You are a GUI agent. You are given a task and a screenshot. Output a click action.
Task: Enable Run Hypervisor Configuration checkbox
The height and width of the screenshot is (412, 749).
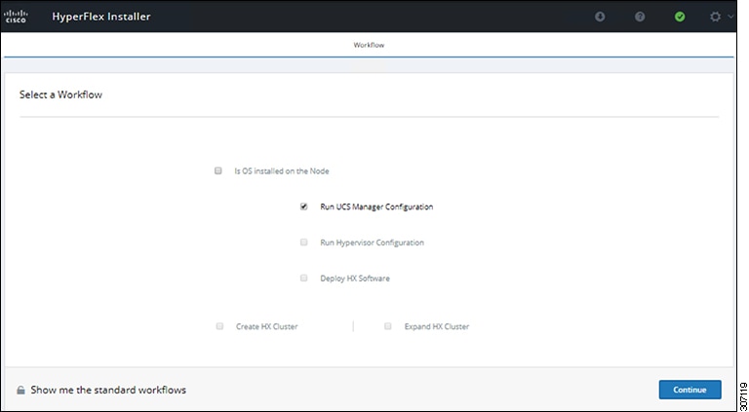click(x=304, y=243)
